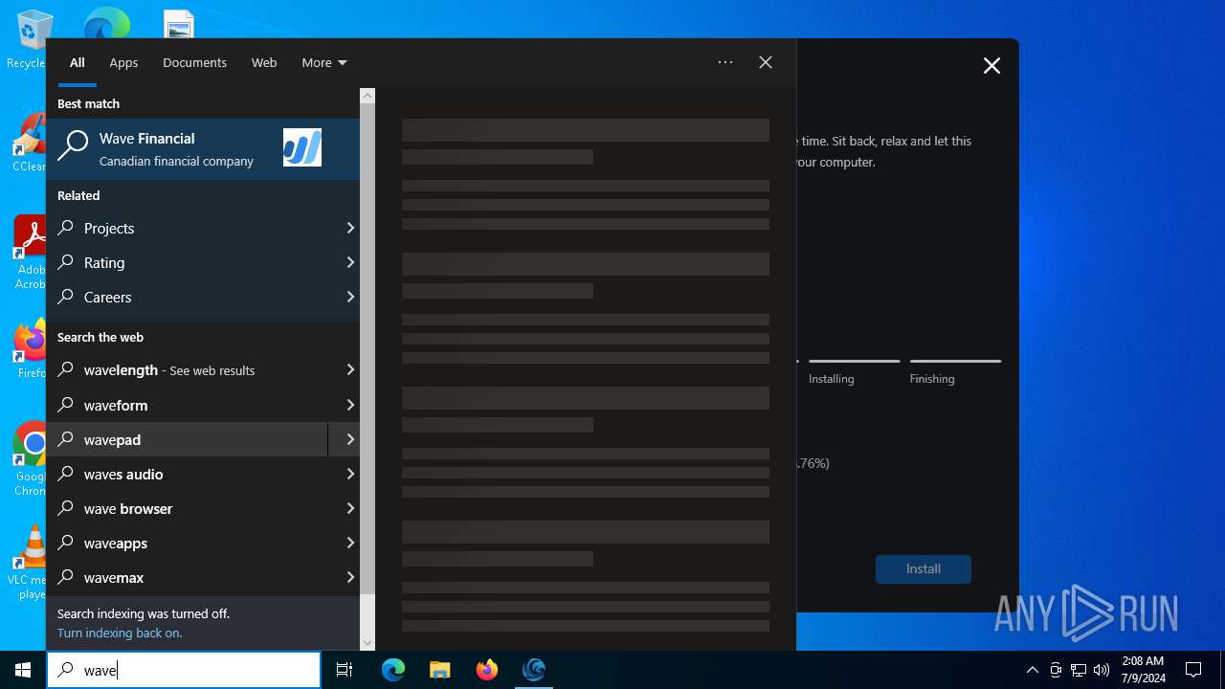Switch to the Apps search tab

(123, 62)
